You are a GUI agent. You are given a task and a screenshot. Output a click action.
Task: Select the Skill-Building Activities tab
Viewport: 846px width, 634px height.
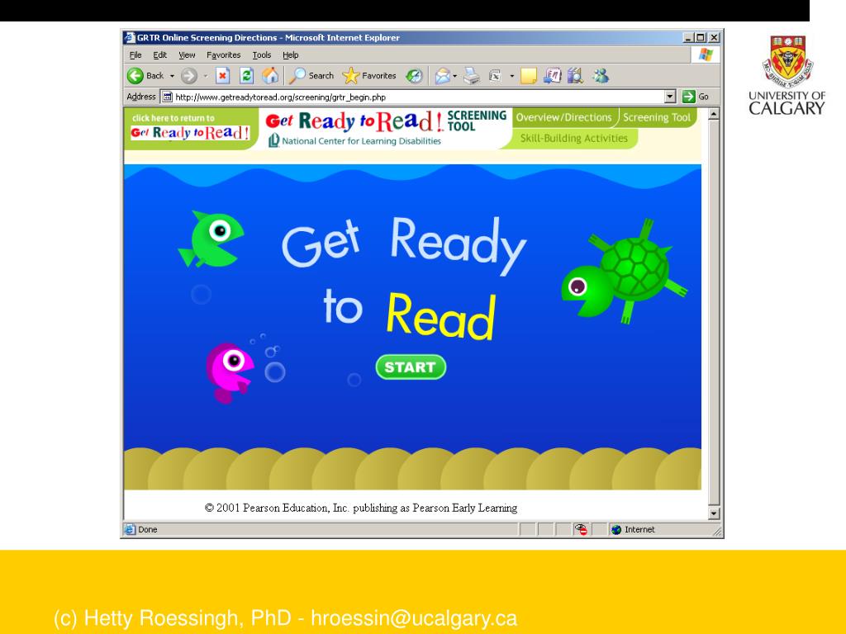(x=573, y=139)
